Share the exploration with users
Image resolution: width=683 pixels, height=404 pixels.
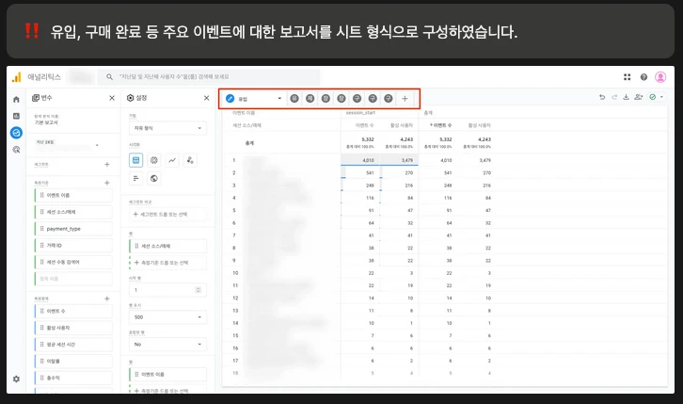pyautogui.click(x=639, y=97)
